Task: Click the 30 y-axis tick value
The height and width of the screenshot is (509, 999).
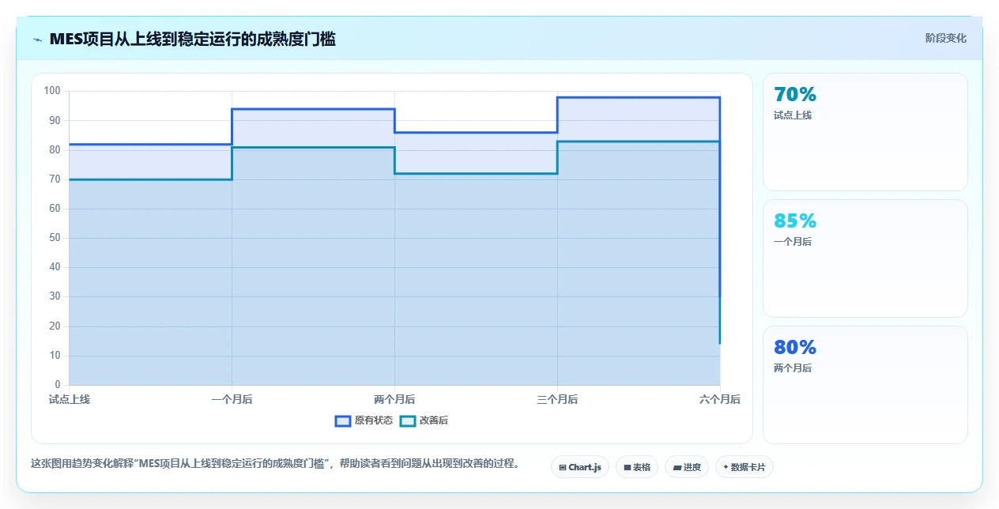Action: [x=55, y=296]
